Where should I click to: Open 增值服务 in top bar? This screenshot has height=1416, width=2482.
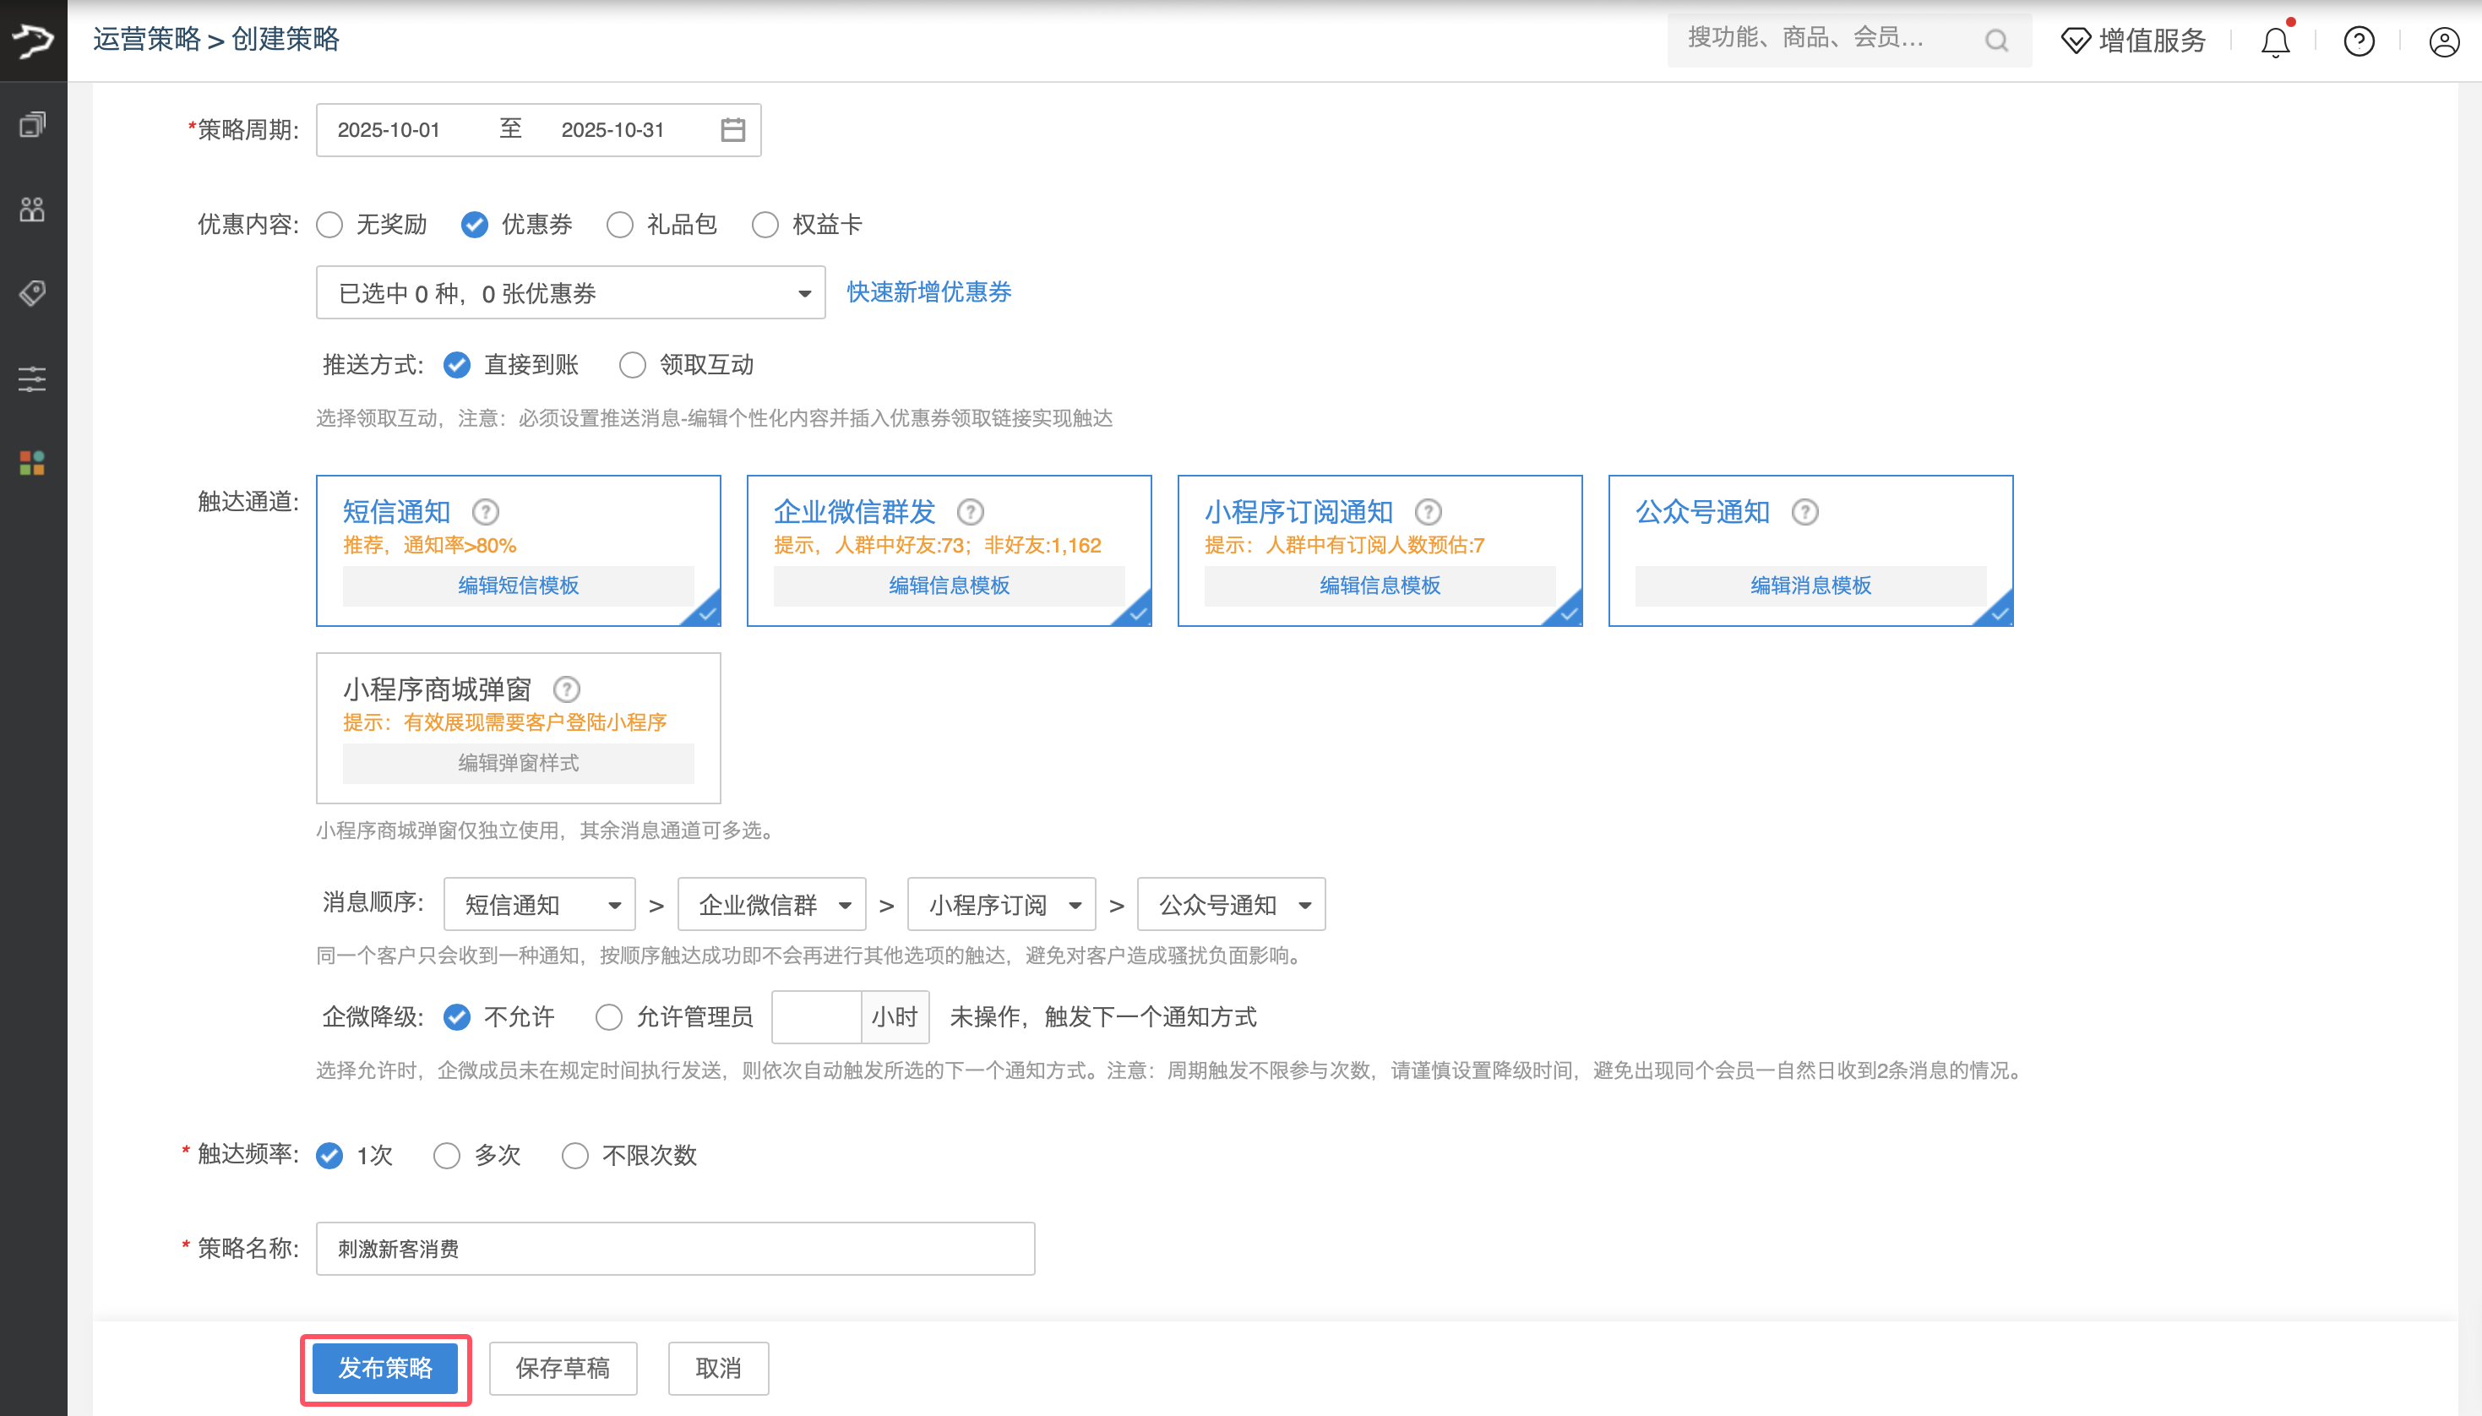click(2134, 41)
